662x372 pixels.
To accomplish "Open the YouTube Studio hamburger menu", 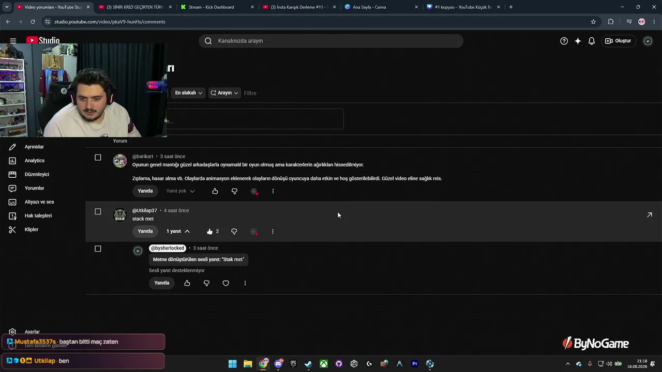I will tap(13, 41).
